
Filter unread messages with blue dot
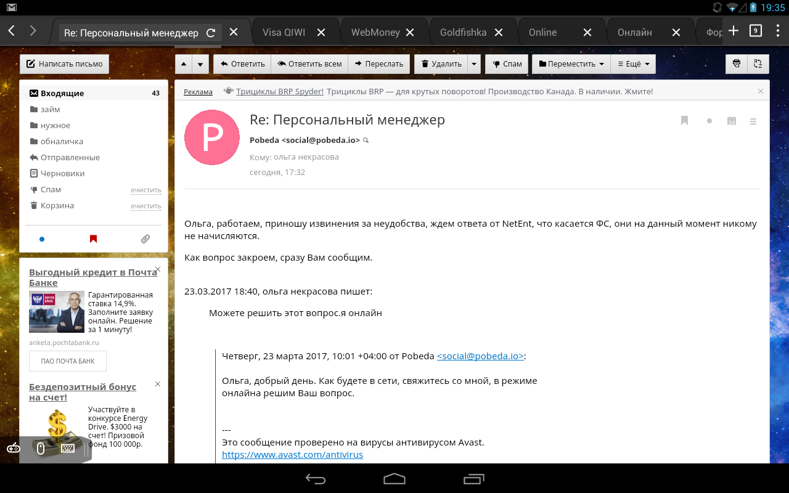(x=42, y=239)
